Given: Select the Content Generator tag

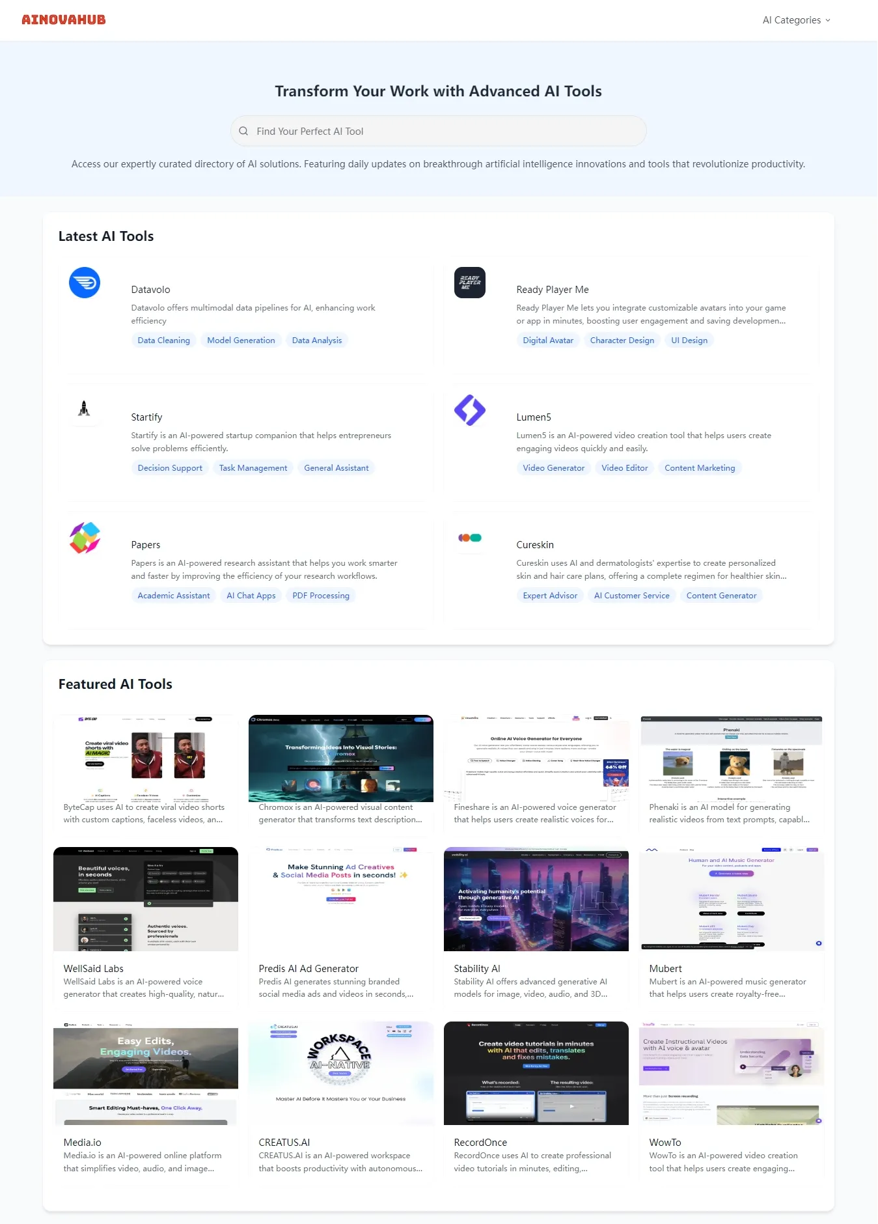Looking at the screenshot, I should tap(721, 596).
